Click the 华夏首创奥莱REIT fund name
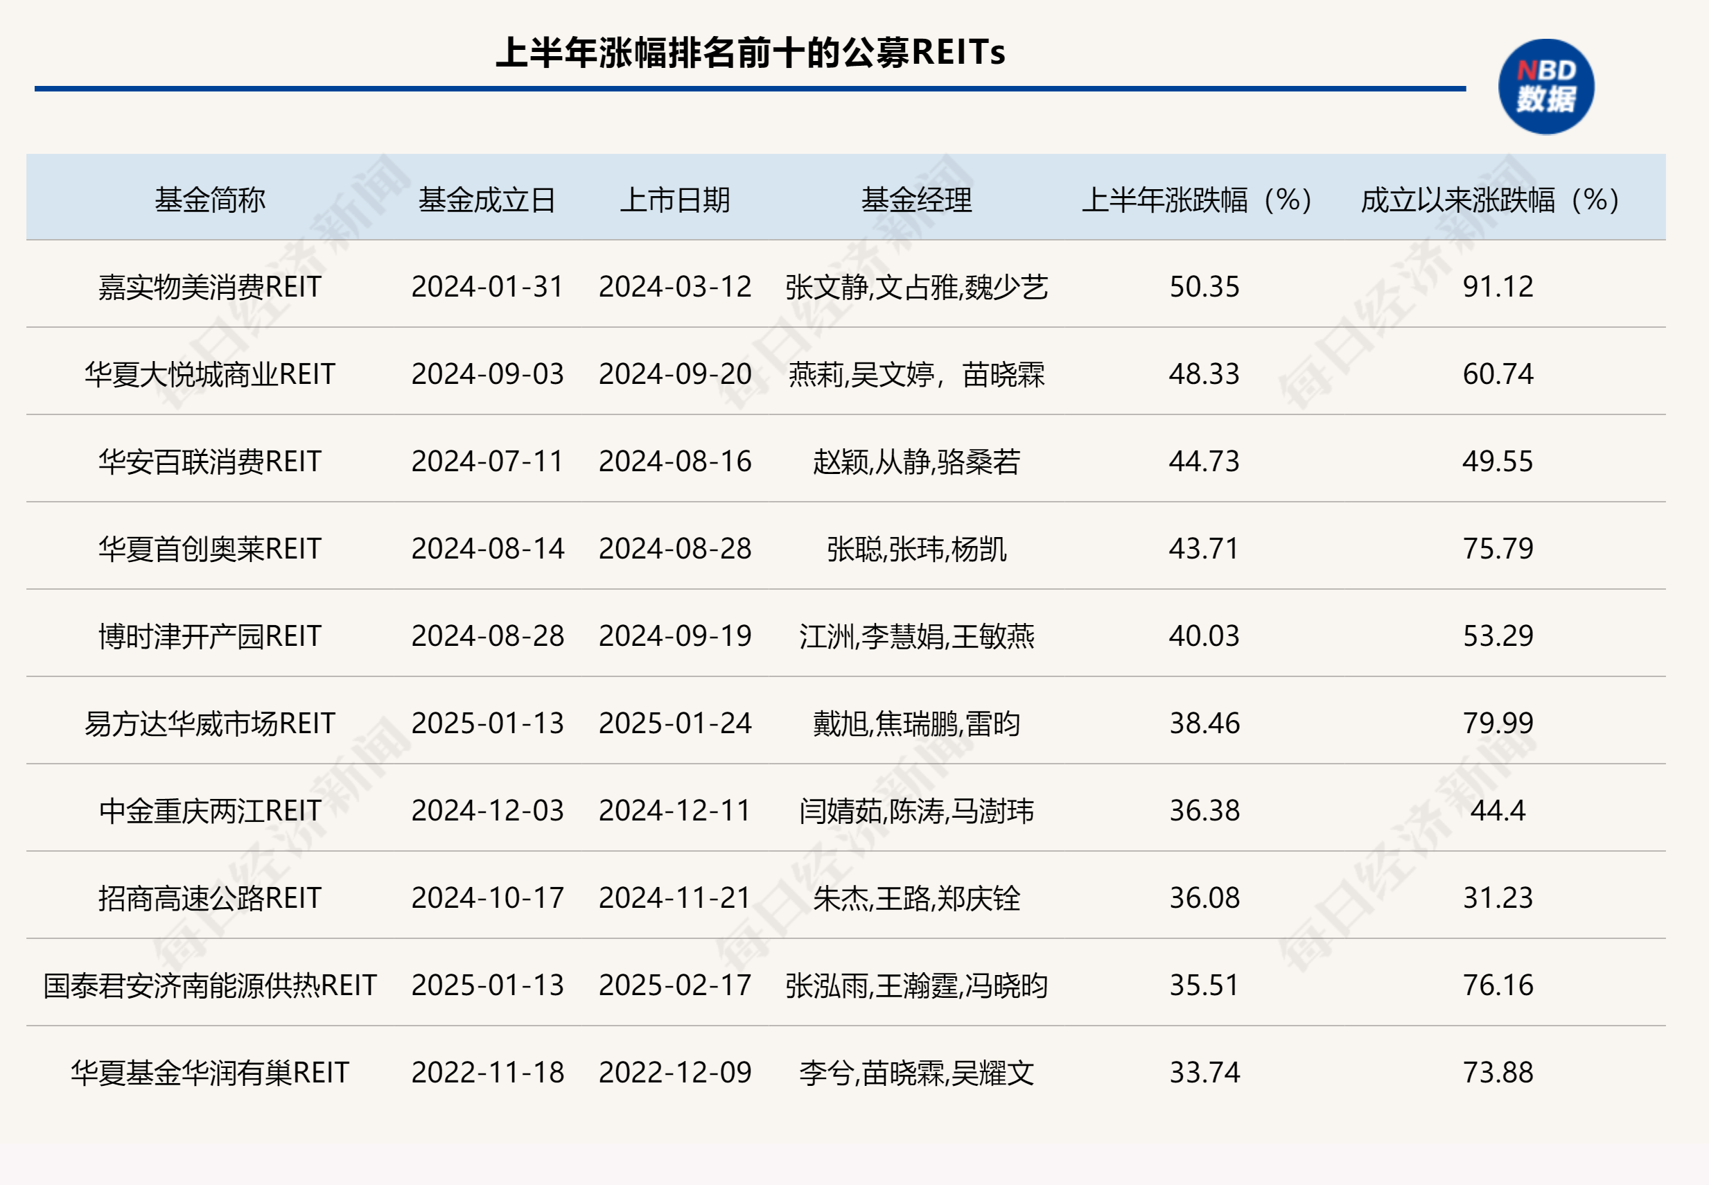The width and height of the screenshot is (1709, 1185). pos(210,549)
